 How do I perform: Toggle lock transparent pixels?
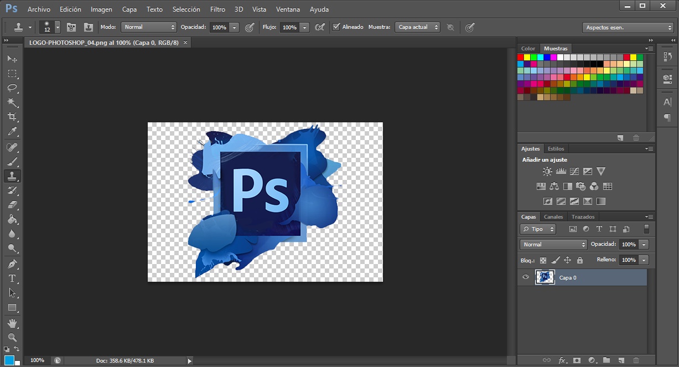(x=543, y=260)
